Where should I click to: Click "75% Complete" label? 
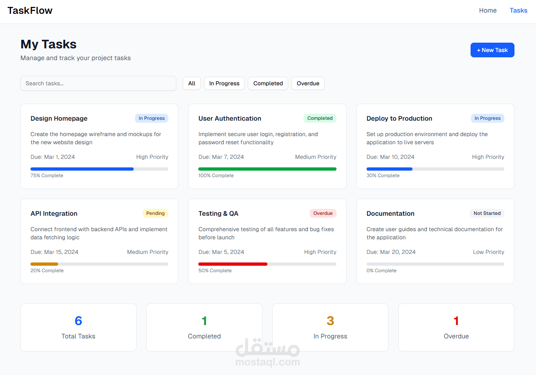[47, 176]
